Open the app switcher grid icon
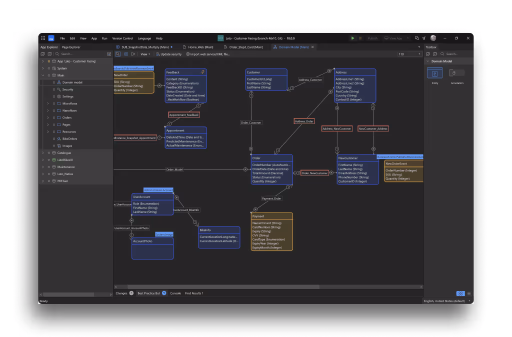Viewport: 512px width, 337px height. coord(43,38)
